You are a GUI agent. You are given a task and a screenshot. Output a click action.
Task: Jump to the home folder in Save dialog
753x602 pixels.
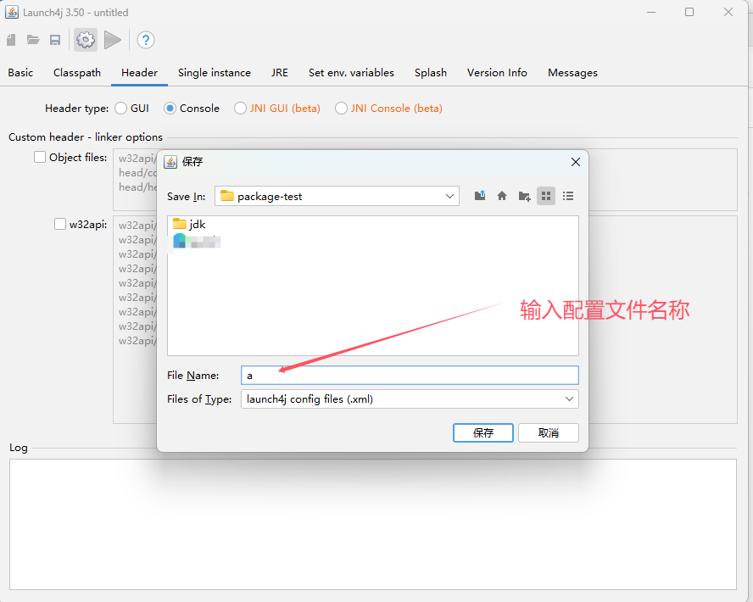(502, 196)
